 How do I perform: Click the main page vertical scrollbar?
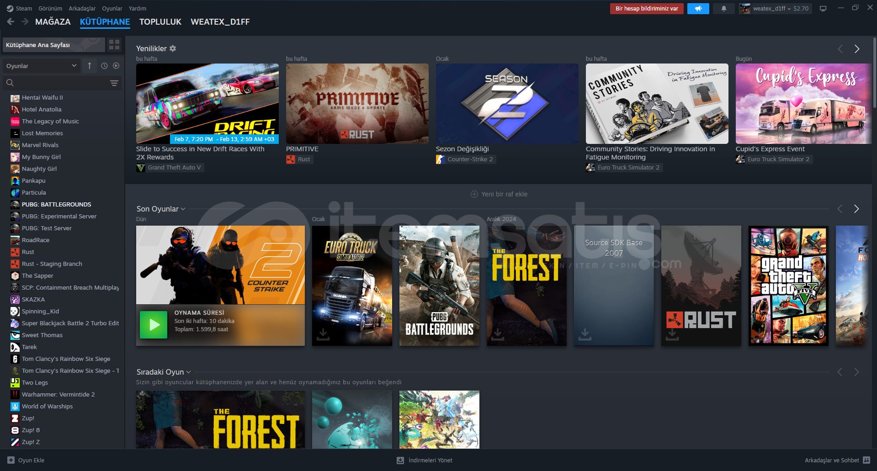[875, 73]
